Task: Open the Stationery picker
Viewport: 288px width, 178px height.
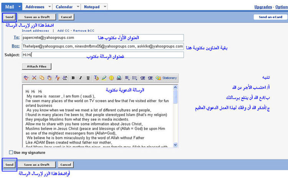Action: tap(166, 78)
